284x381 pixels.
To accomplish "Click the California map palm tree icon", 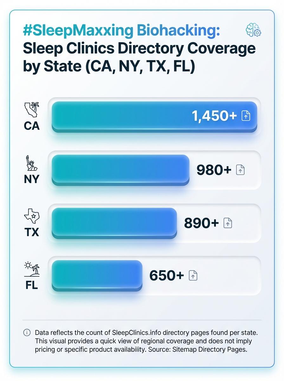I will click(x=31, y=109).
